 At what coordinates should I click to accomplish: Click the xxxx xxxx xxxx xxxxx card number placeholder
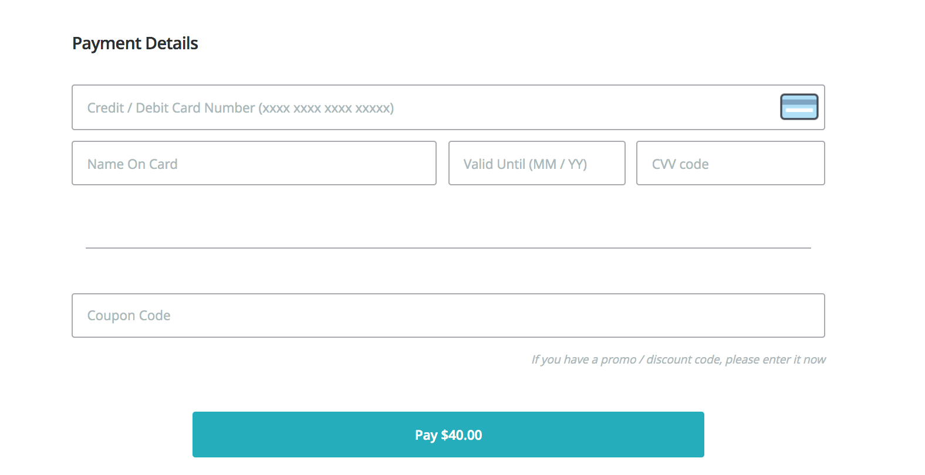coord(326,108)
